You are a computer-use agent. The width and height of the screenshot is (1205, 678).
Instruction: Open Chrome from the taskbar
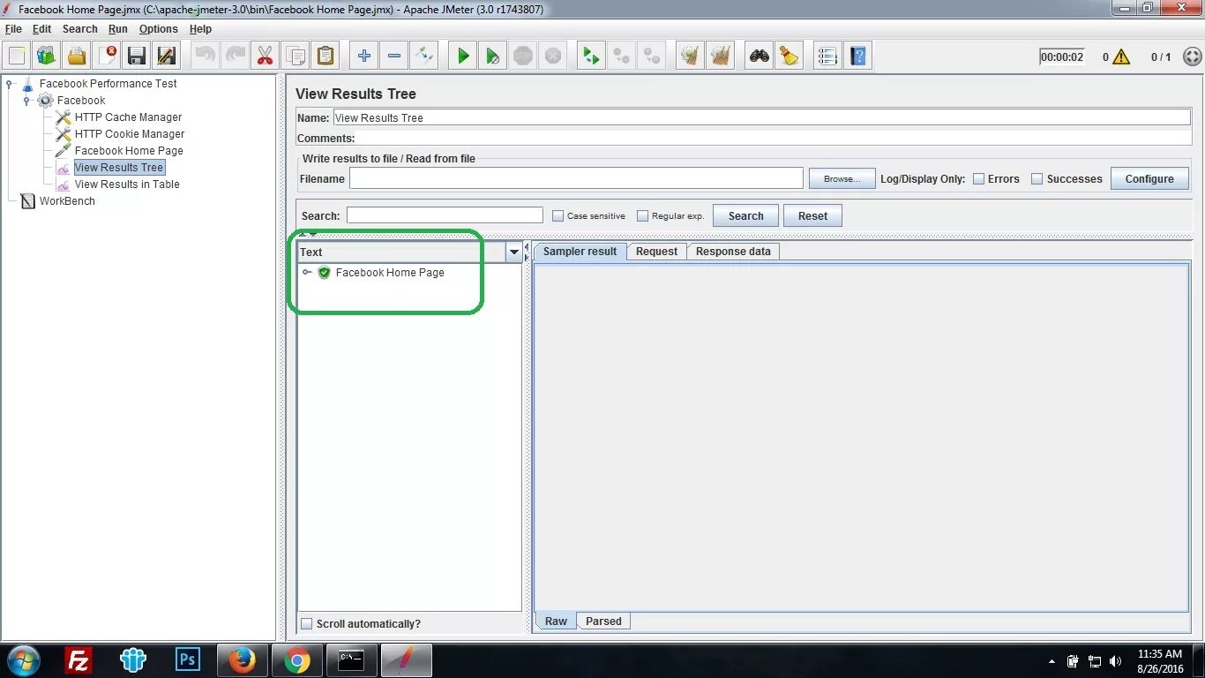tap(297, 659)
